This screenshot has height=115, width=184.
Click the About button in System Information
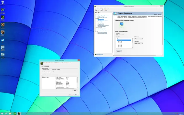tap(75, 90)
